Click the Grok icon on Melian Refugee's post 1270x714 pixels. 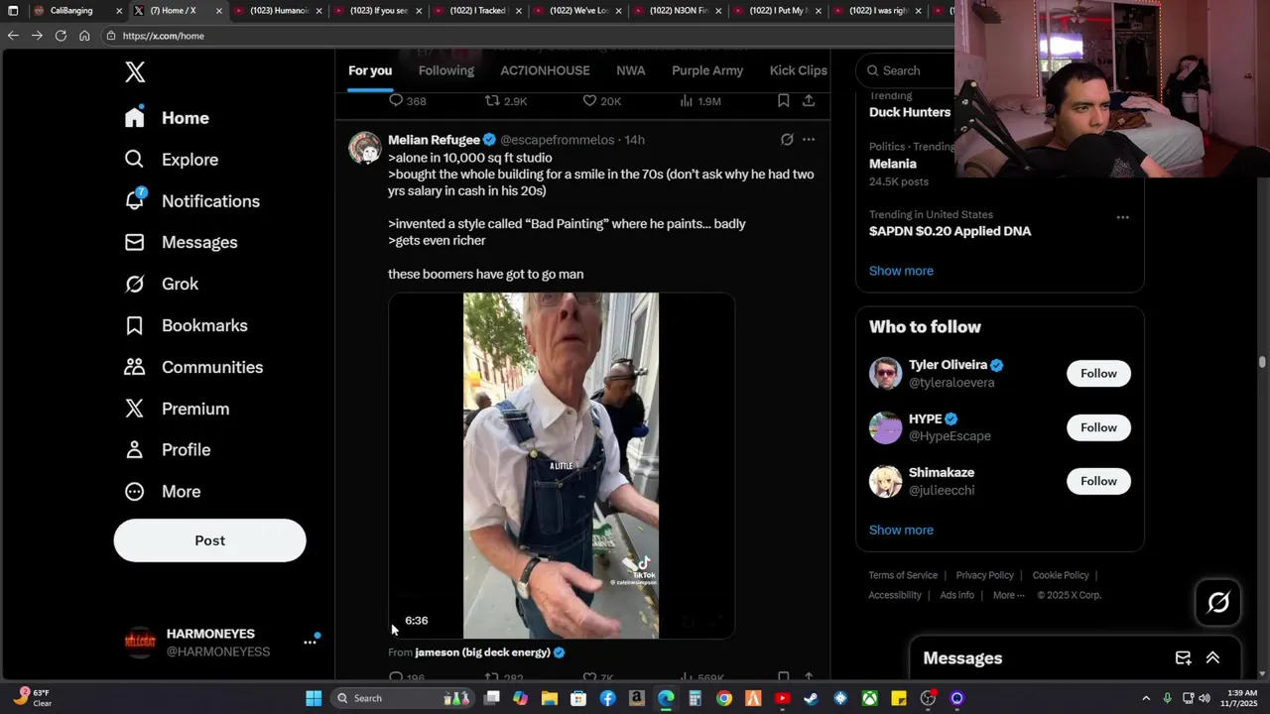pyautogui.click(x=787, y=140)
